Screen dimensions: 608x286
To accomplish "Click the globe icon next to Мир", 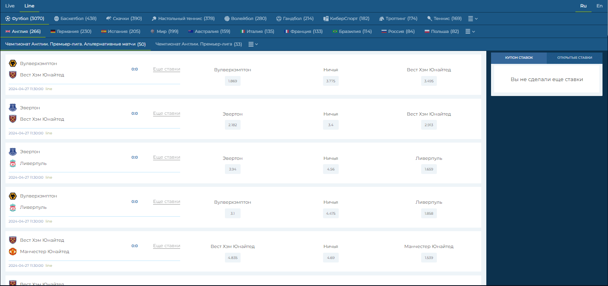I will pyautogui.click(x=152, y=31).
